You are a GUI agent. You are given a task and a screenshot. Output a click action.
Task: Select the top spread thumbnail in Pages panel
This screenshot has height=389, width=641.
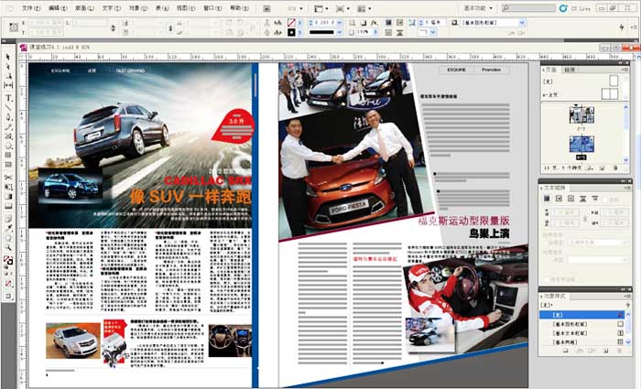[x=581, y=115]
